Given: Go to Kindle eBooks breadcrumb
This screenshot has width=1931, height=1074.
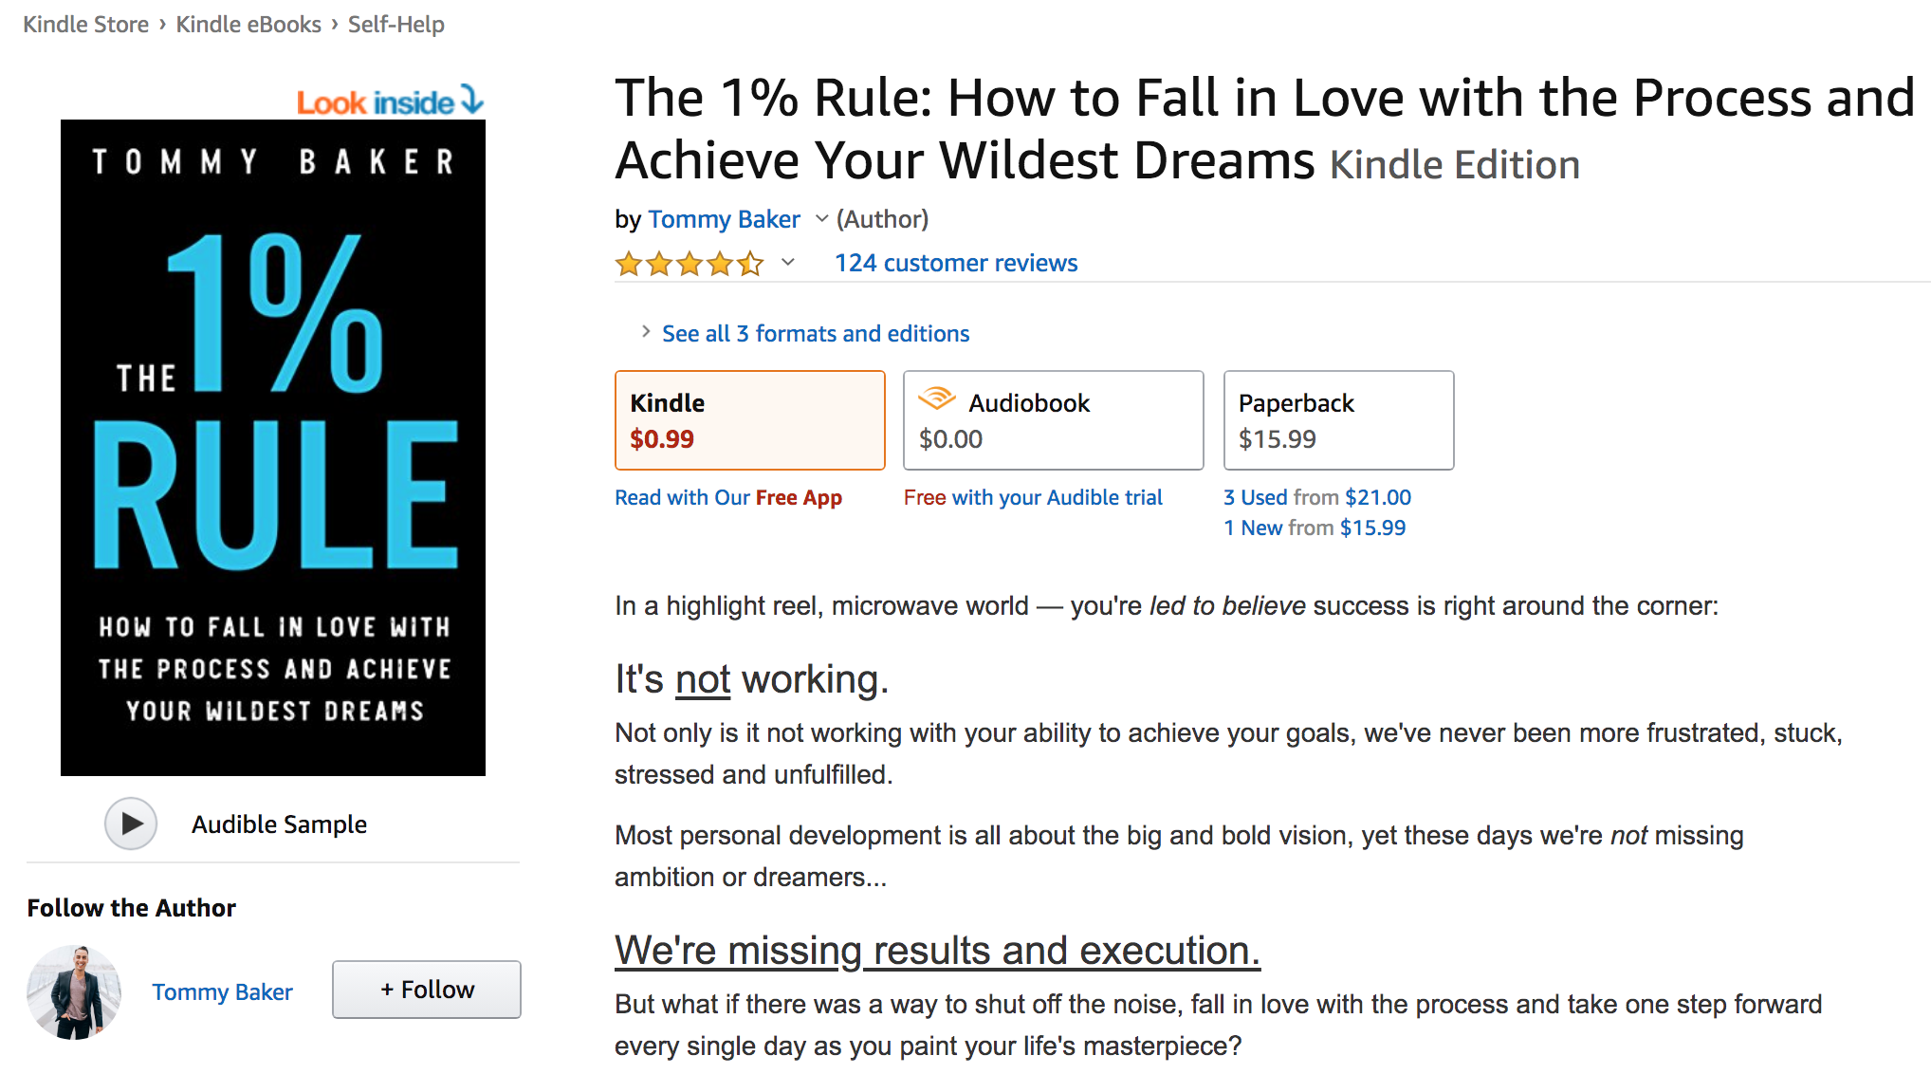Looking at the screenshot, I should (248, 25).
